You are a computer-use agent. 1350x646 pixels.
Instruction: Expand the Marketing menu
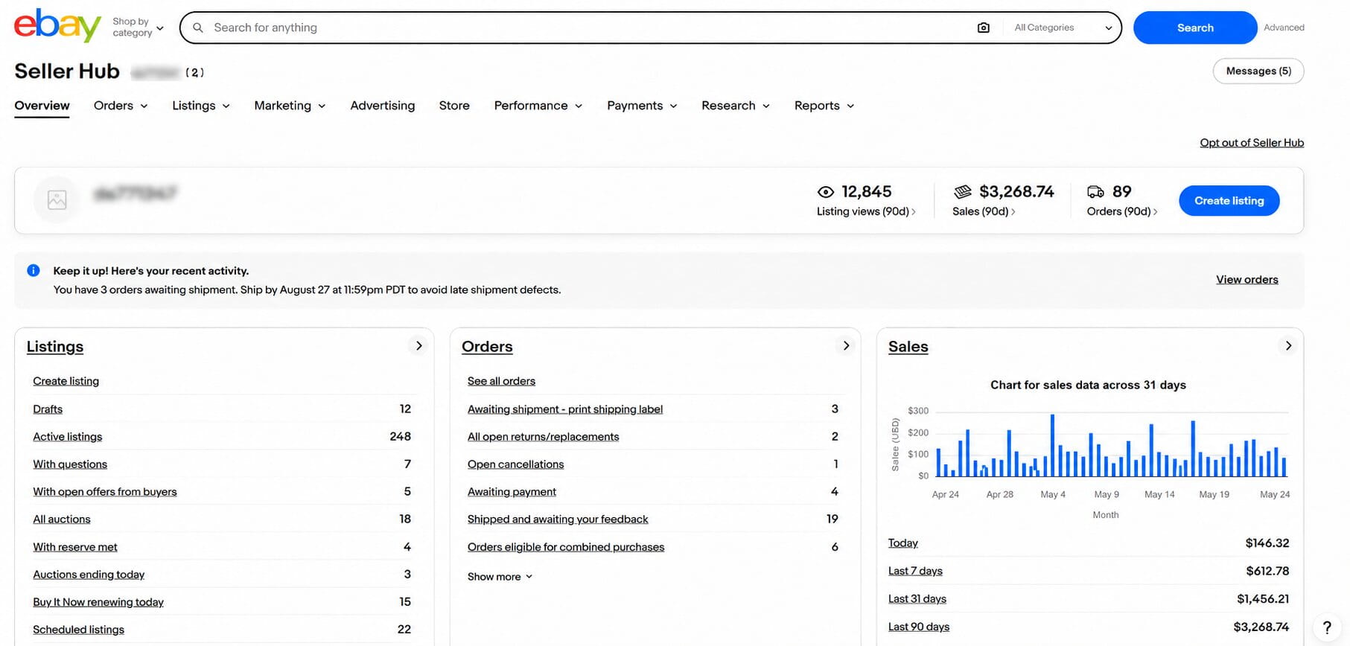[x=290, y=106]
